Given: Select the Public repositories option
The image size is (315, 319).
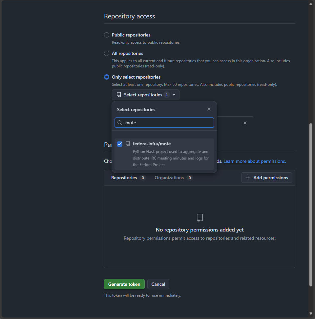Looking at the screenshot, I should pyautogui.click(x=106, y=35).
